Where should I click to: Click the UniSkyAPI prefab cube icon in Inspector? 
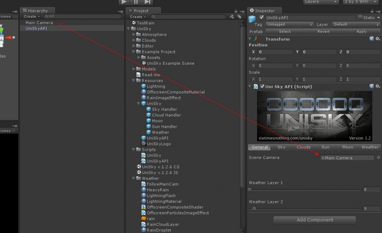[x=251, y=17]
